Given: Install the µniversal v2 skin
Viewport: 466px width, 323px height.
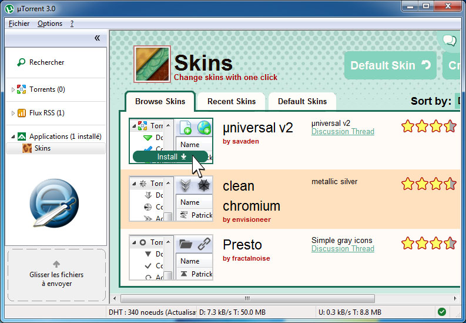Looking at the screenshot, I should (x=170, y=156).
